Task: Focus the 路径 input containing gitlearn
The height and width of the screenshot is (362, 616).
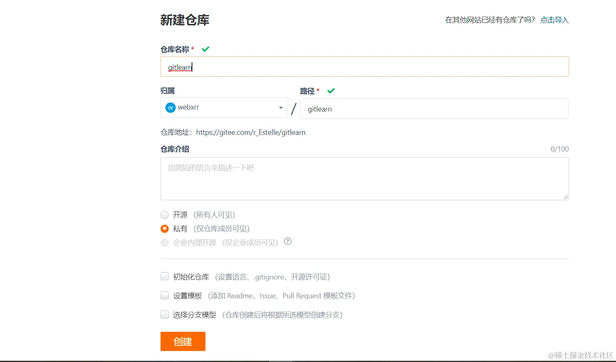Action: point(434,109)
